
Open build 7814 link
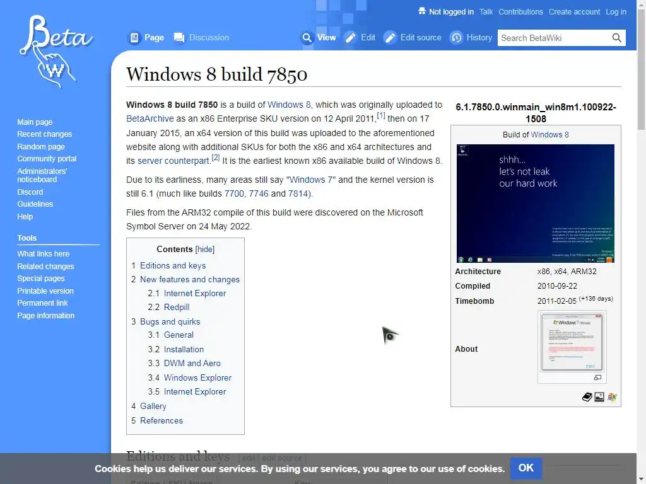click(x=298, y=193)
